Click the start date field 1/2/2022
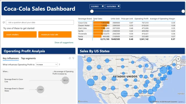Viewport: 186px width, 104px height. (x=97, y=6)
